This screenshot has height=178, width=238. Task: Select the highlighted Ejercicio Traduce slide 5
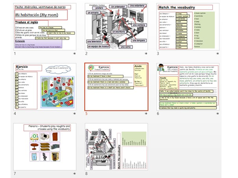(x=116, y=87)
